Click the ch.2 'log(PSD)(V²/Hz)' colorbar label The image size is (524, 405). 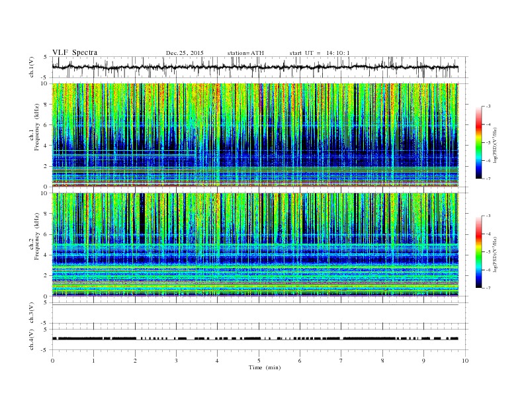click(x=496, y=254)
